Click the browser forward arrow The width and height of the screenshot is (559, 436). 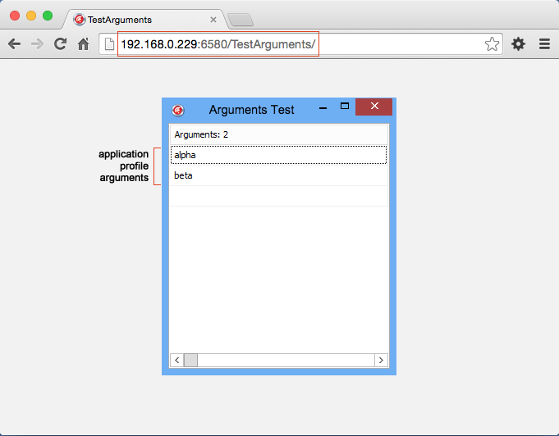pos(37,44)
